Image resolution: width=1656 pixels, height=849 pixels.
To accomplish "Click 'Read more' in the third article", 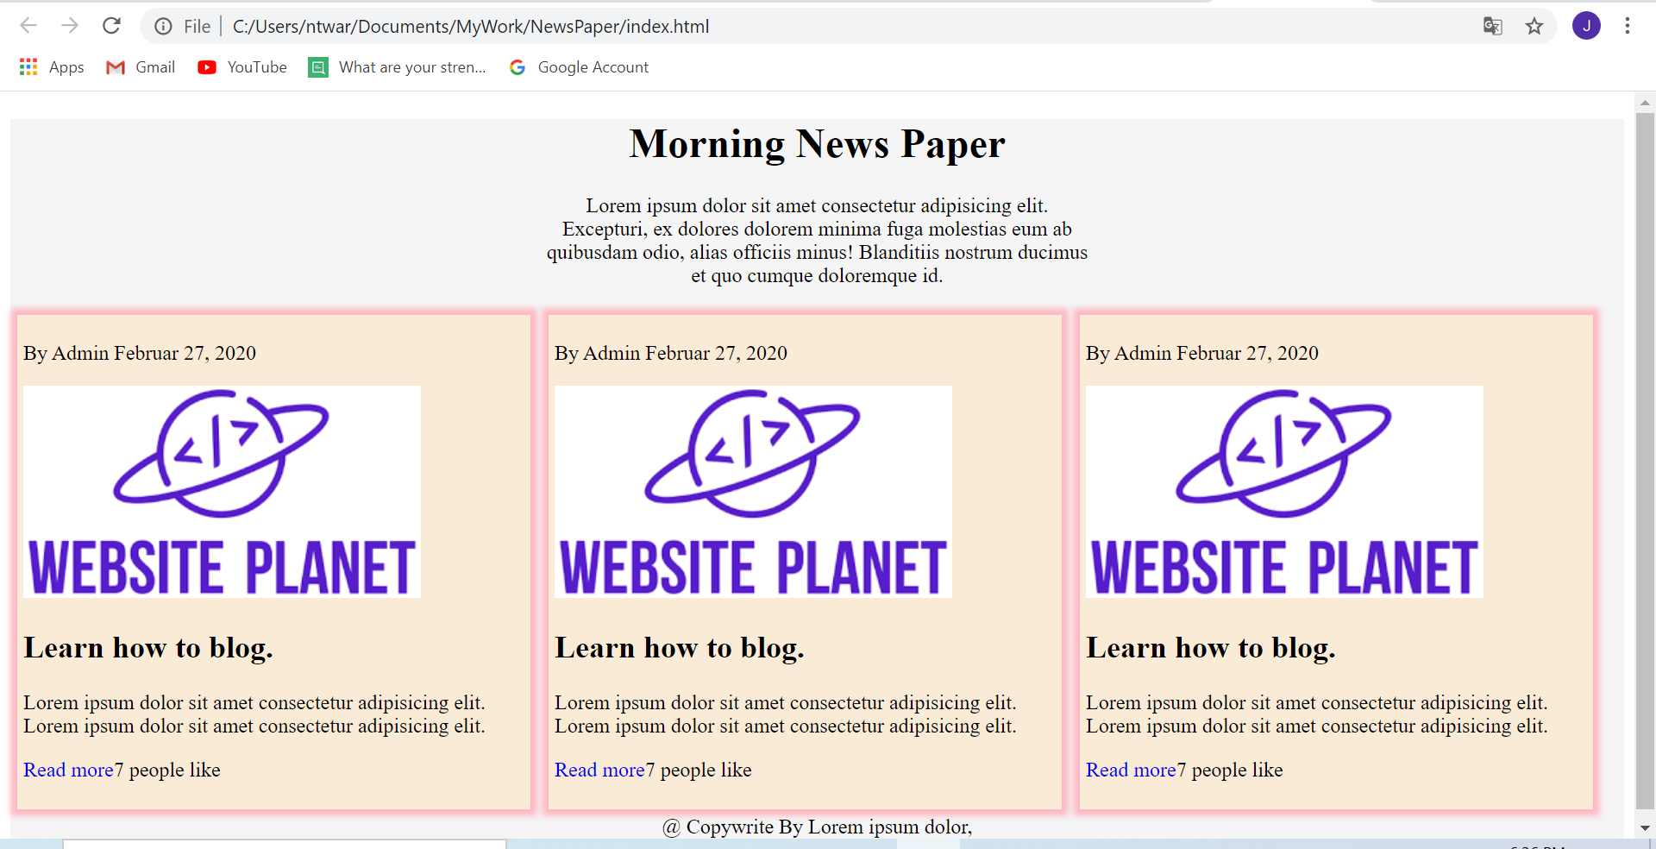I will click(1131, 770).
